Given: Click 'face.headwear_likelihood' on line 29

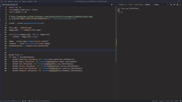Looking at the screenshot, I should point(69,71).
